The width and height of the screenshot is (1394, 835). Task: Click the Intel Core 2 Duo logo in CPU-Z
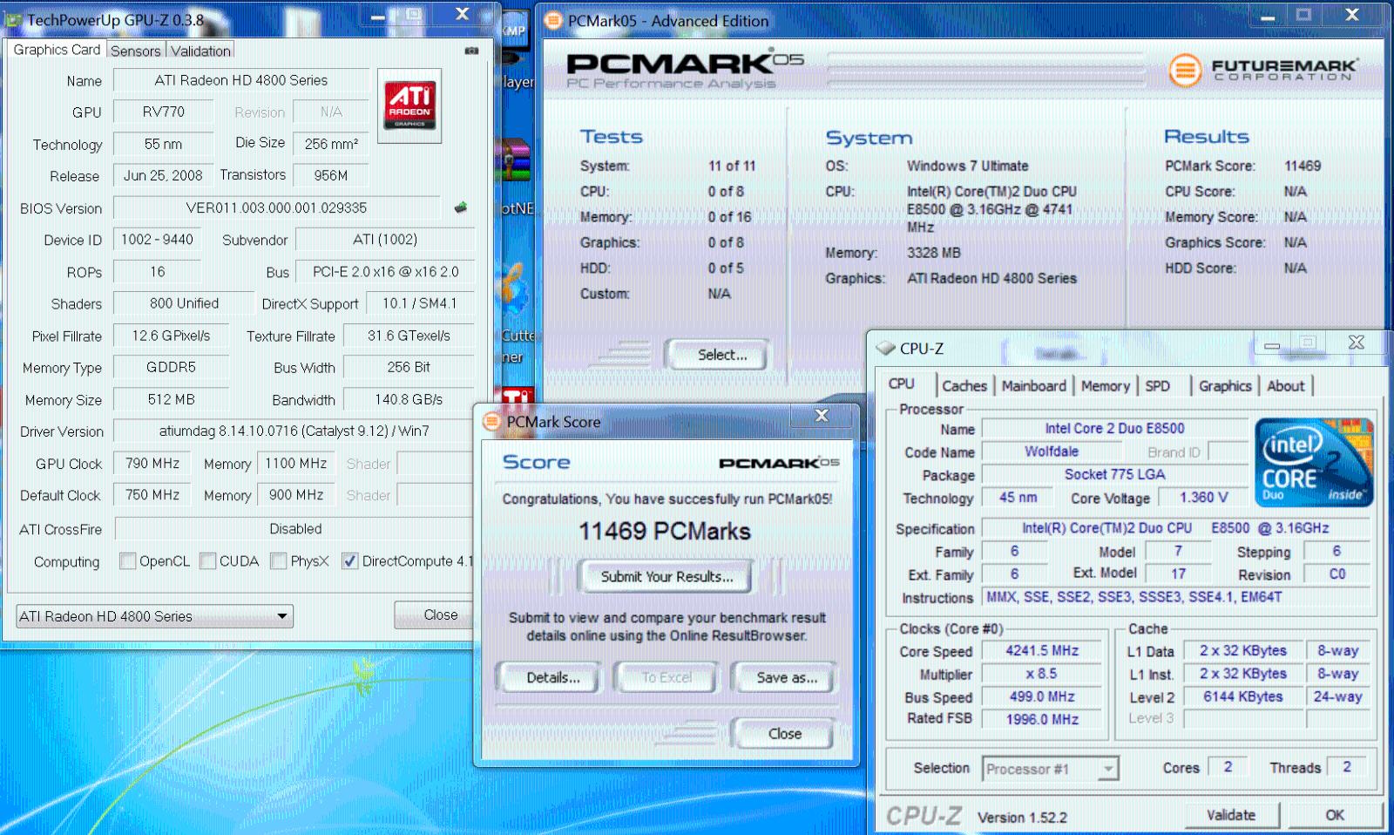point(1313,462)
